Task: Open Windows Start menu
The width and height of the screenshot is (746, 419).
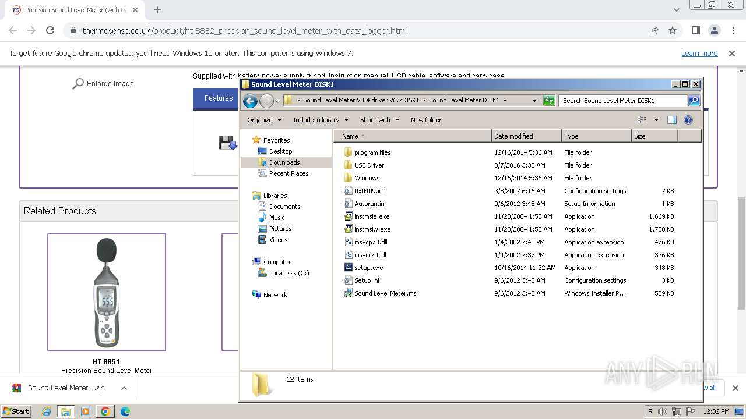Action: tap(16, 411)
